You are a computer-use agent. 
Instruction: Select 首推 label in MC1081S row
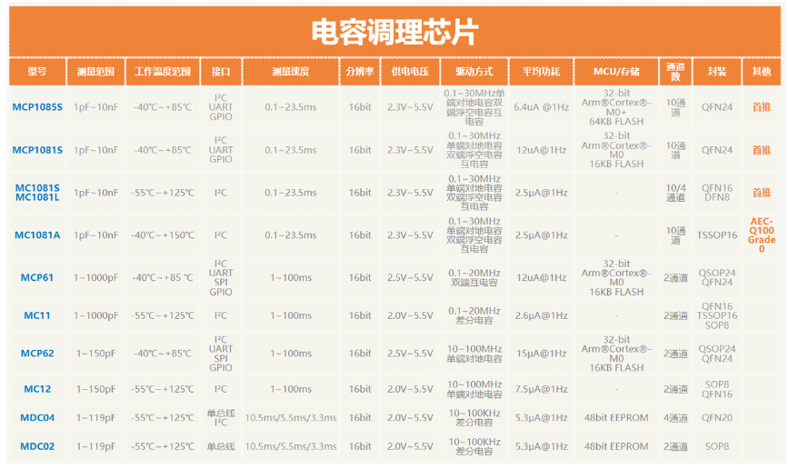pos(762,193)
